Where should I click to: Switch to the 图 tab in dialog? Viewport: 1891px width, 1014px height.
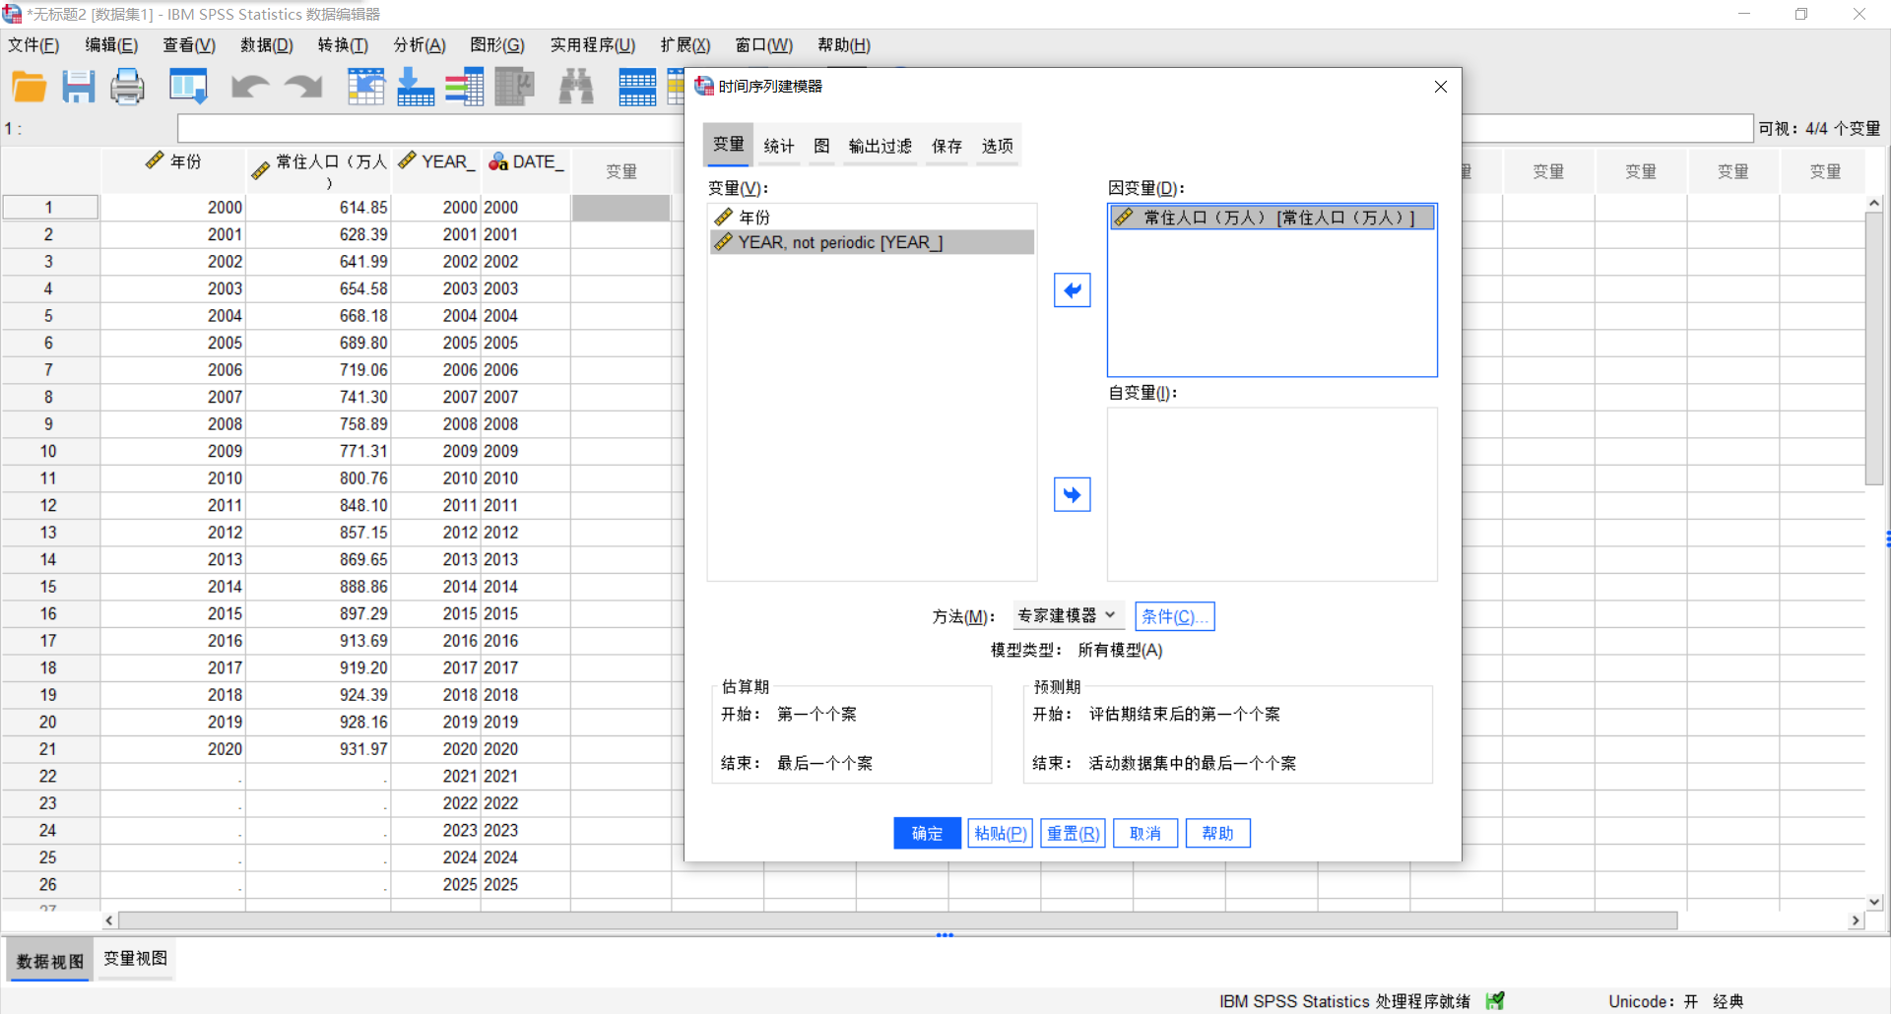tap(821, 146)
